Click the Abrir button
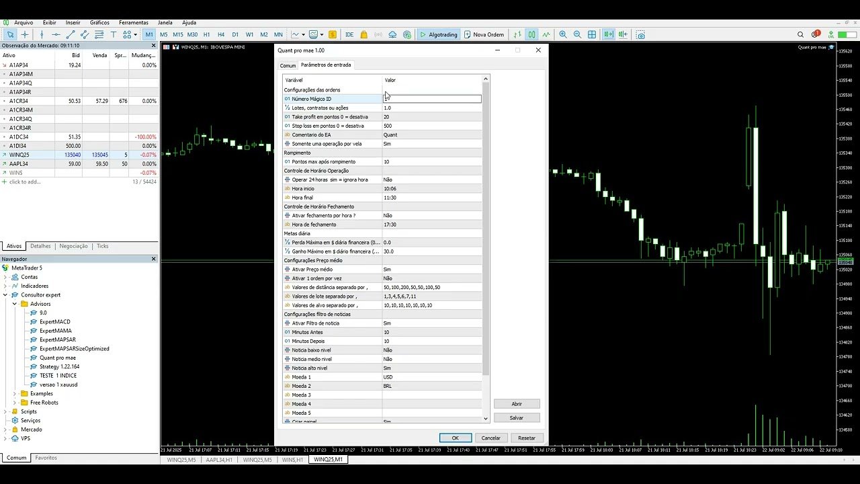This screenshot has width=860, height=484. coord(517,404)
